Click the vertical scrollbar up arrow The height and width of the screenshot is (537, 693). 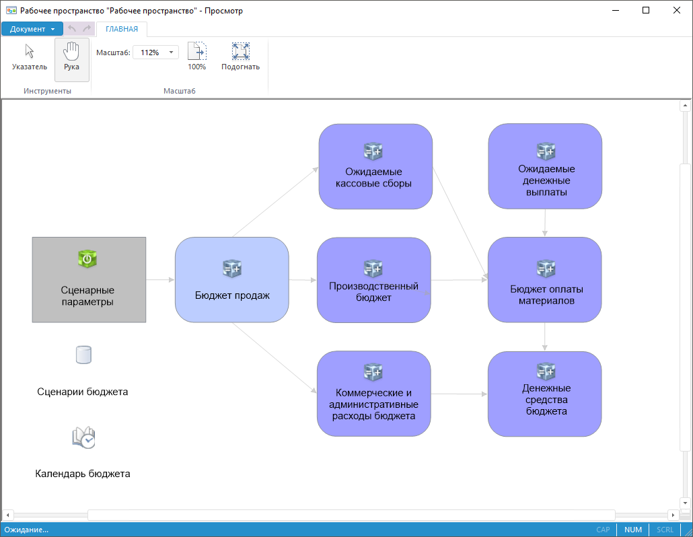click(685, 106)
